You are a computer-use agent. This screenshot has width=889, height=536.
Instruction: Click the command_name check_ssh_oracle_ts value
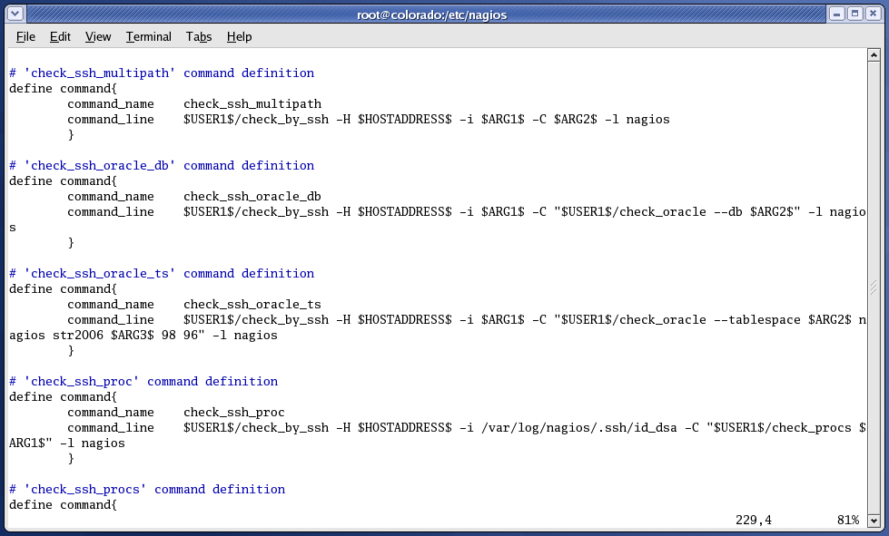(x=252, y=305)
